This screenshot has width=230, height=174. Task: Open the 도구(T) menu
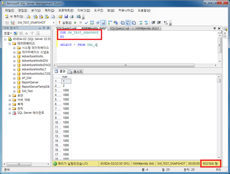point(99,10)
